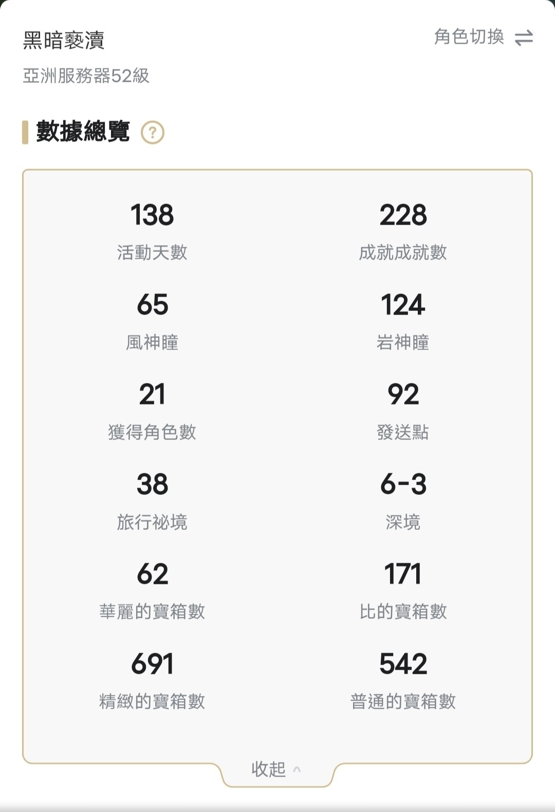Click the 亞洲服務器52級 server info text
This screenshot has width=555, height=812.
(86, 76)
